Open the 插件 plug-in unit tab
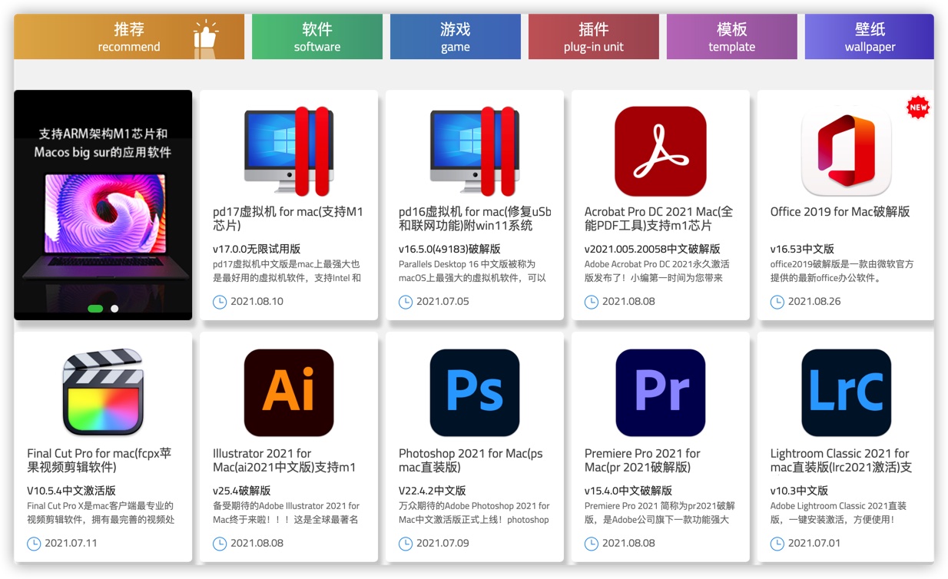The height and width of the screenshot is (579, 948). point(594,37)
